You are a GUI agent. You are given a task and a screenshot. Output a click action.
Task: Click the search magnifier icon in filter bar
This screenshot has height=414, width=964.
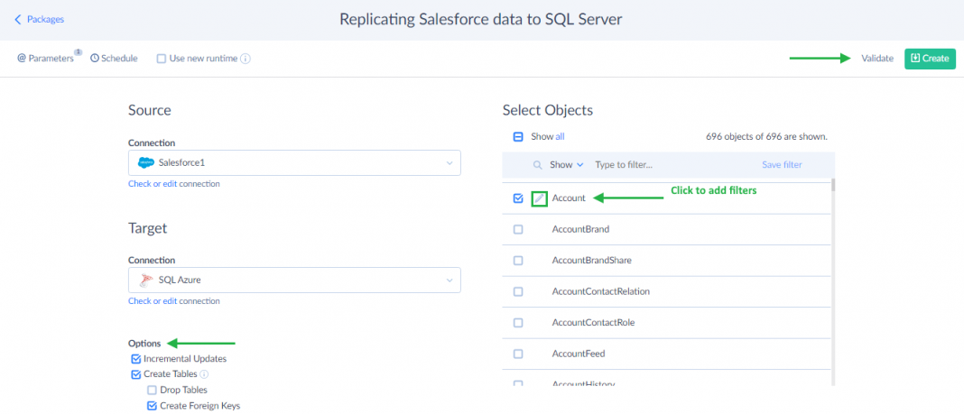[x=538, y=165]
